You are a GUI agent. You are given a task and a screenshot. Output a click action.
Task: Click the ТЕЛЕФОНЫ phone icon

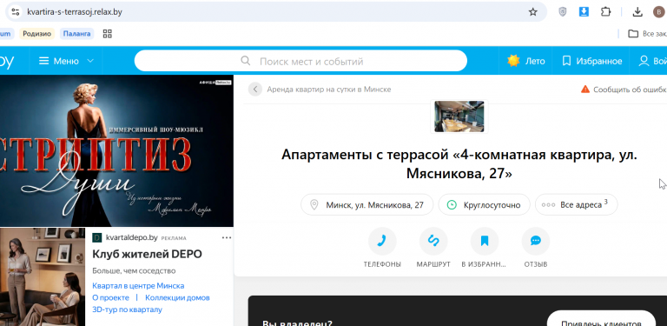382,242
